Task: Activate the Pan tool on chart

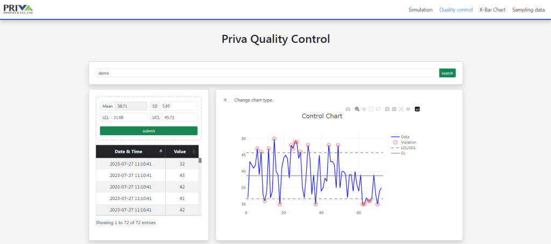Action: (x=364, y=109)
